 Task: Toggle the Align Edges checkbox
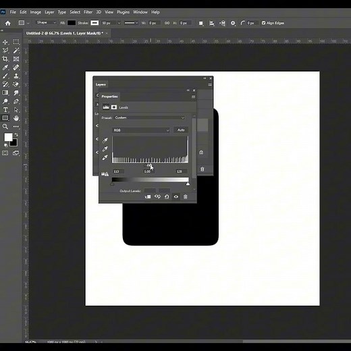click(x=263, y=23)
